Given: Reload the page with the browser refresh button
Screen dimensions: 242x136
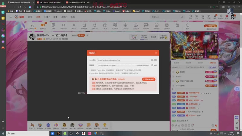Looking at the screenshot, I should click(x=19, y=7).
